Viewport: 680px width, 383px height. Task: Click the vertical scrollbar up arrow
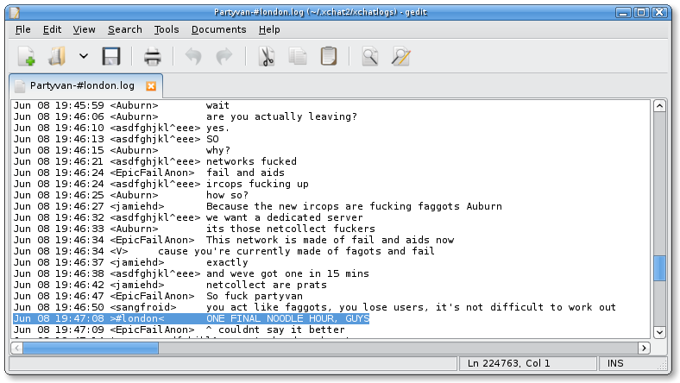(659, 107)
